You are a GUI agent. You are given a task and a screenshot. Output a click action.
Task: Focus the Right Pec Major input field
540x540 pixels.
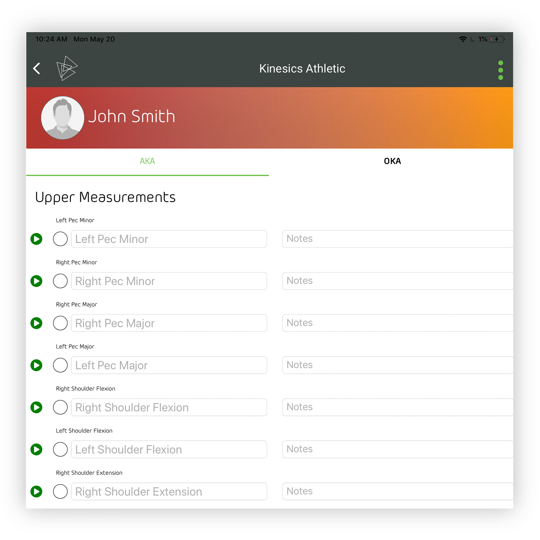pyautogui.click(x=169, y=323)
